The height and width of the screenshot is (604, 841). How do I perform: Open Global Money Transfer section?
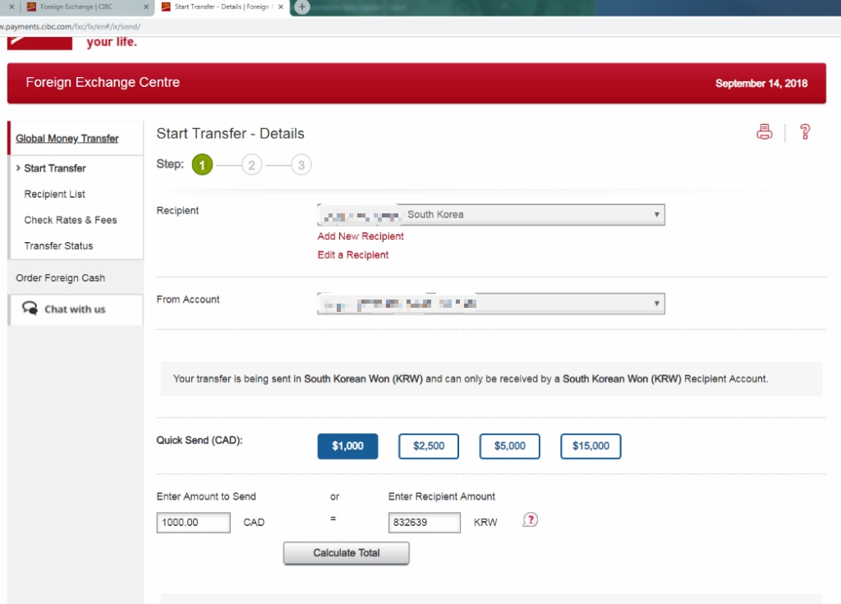67,138
